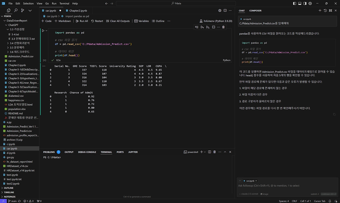The width and height of the screenshot is (340, 203).
Task: Split the terminal pane
Action: (210, 152)
